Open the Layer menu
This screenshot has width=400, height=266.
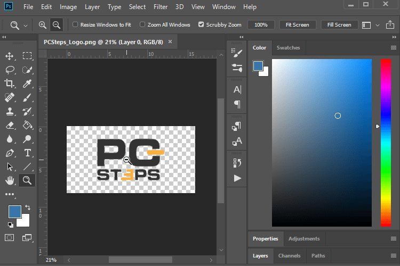click(92, 7)
